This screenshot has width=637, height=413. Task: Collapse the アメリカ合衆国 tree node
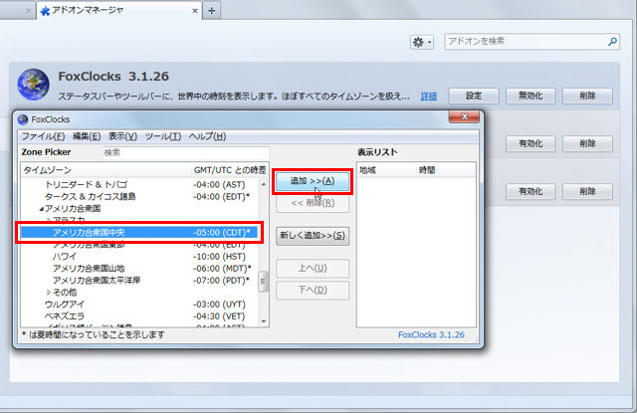(41, 209)
